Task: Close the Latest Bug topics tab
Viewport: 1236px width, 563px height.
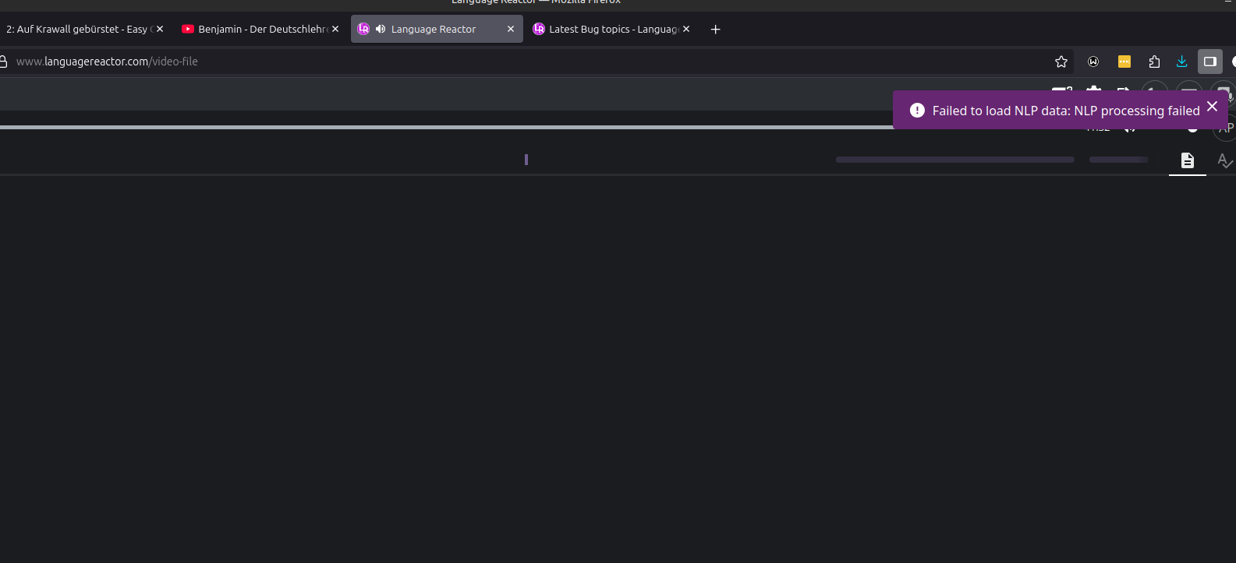Action: (x=686, y=30)
